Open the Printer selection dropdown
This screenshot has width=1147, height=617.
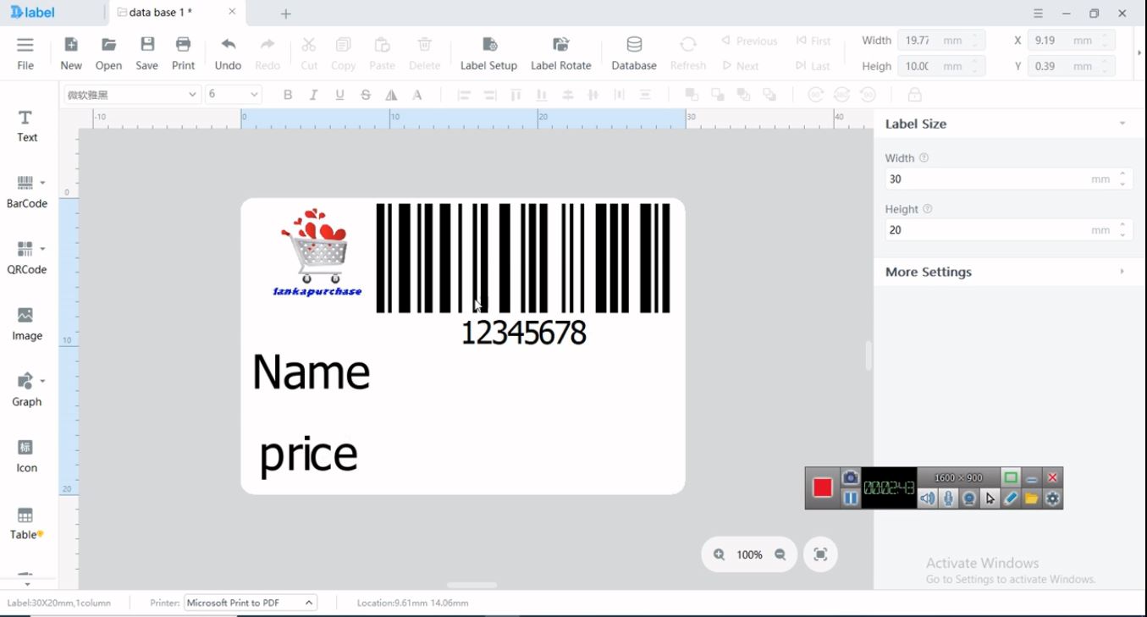pyautogui.click(x=251, y=603)
